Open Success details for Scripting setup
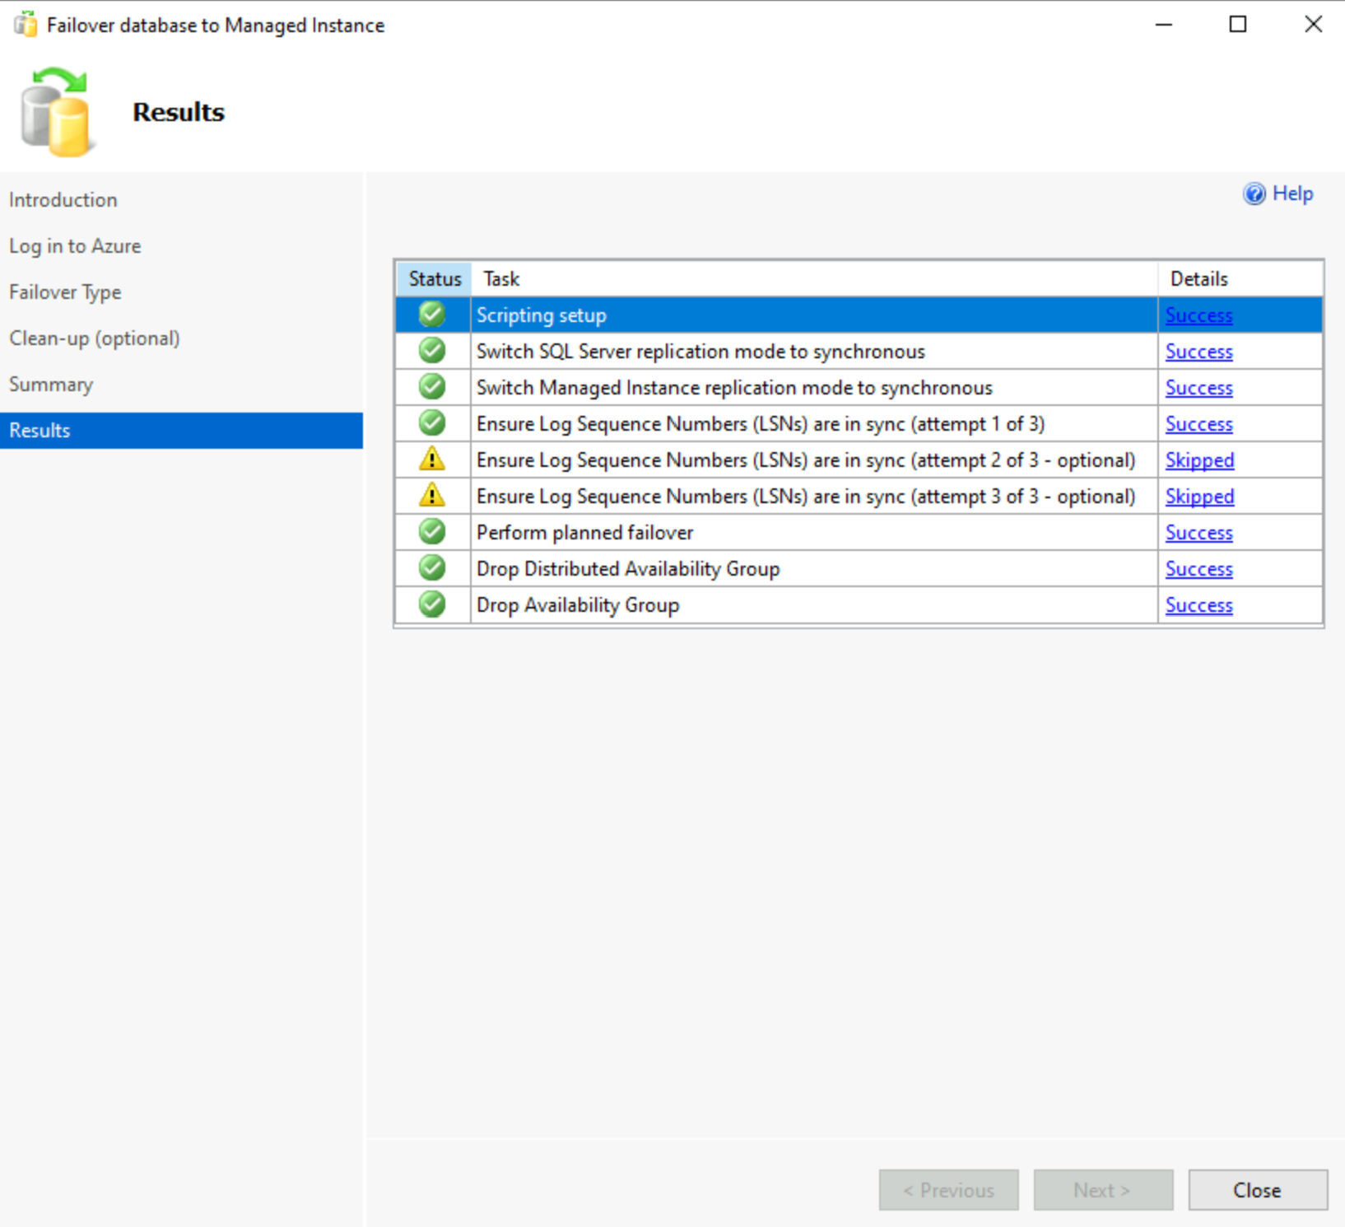1345x1227 pixels. pyautogui.click(x=1198, y=315)
